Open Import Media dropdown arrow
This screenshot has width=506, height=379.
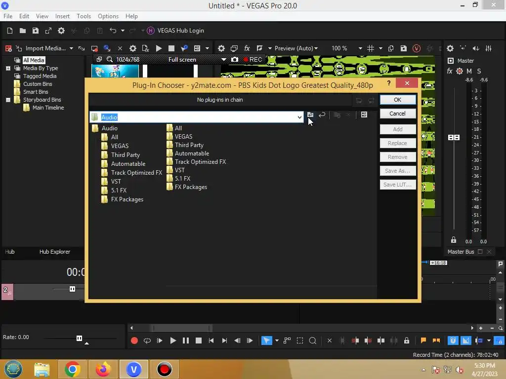pos(71,48)
